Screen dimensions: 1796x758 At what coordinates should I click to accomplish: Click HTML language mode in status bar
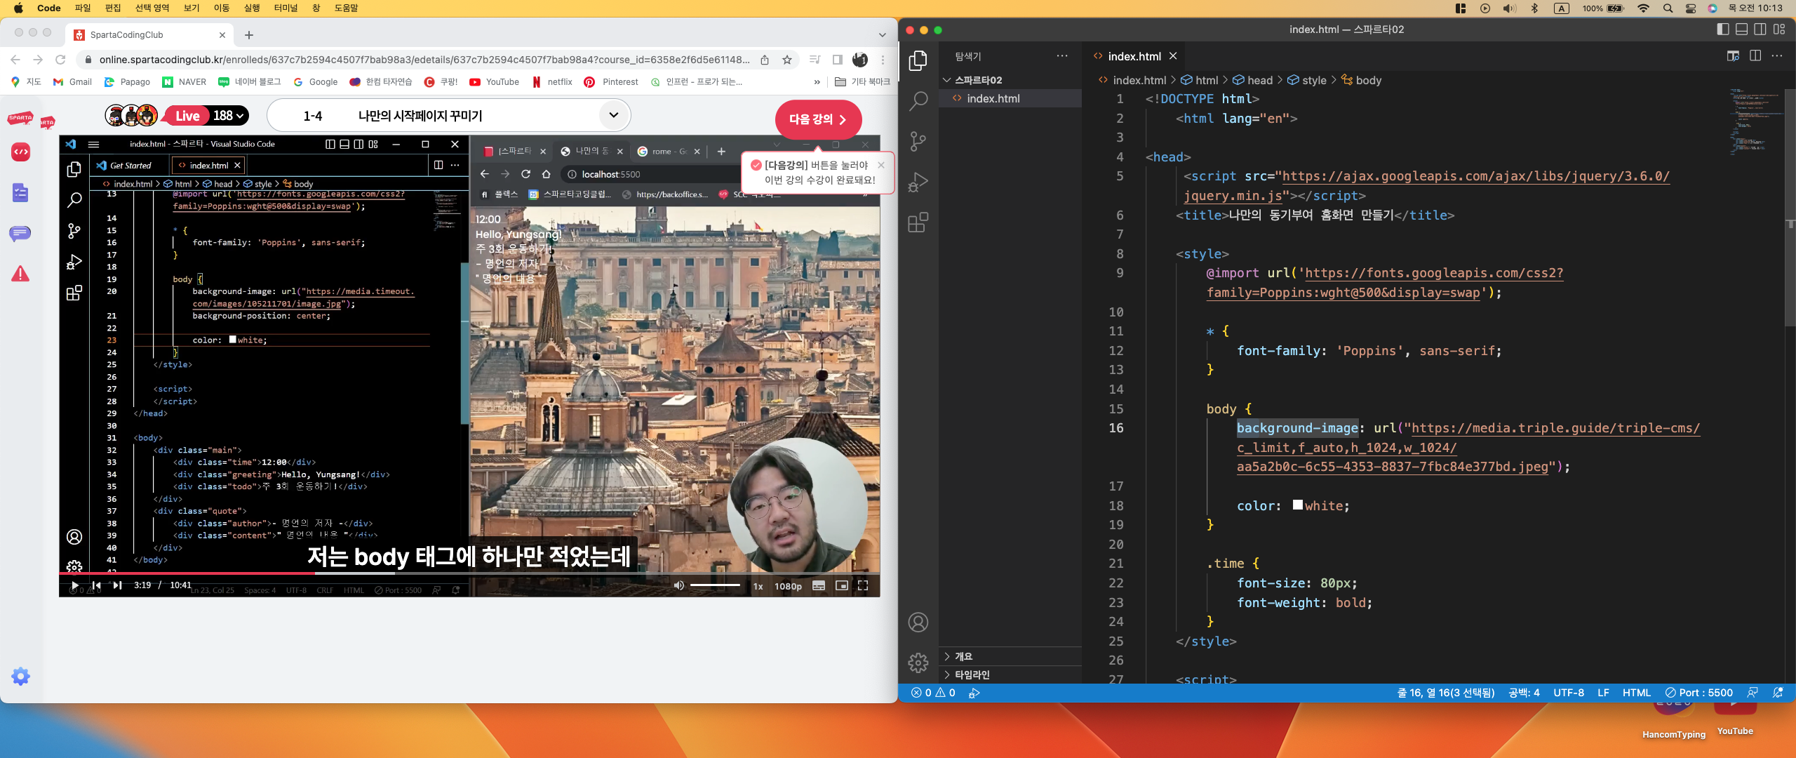tap(1637, 693)
